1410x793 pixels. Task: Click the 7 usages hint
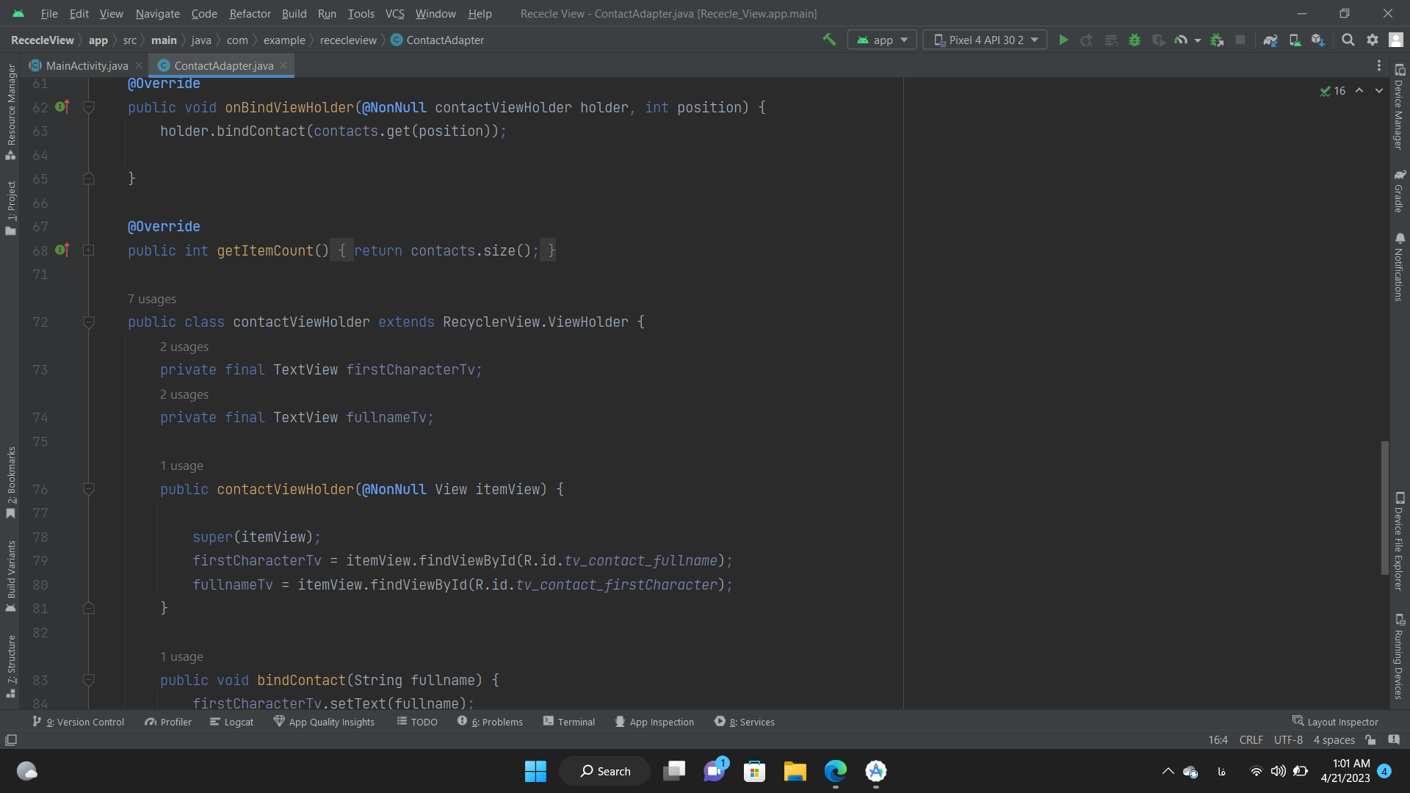(x=152, y=299)
